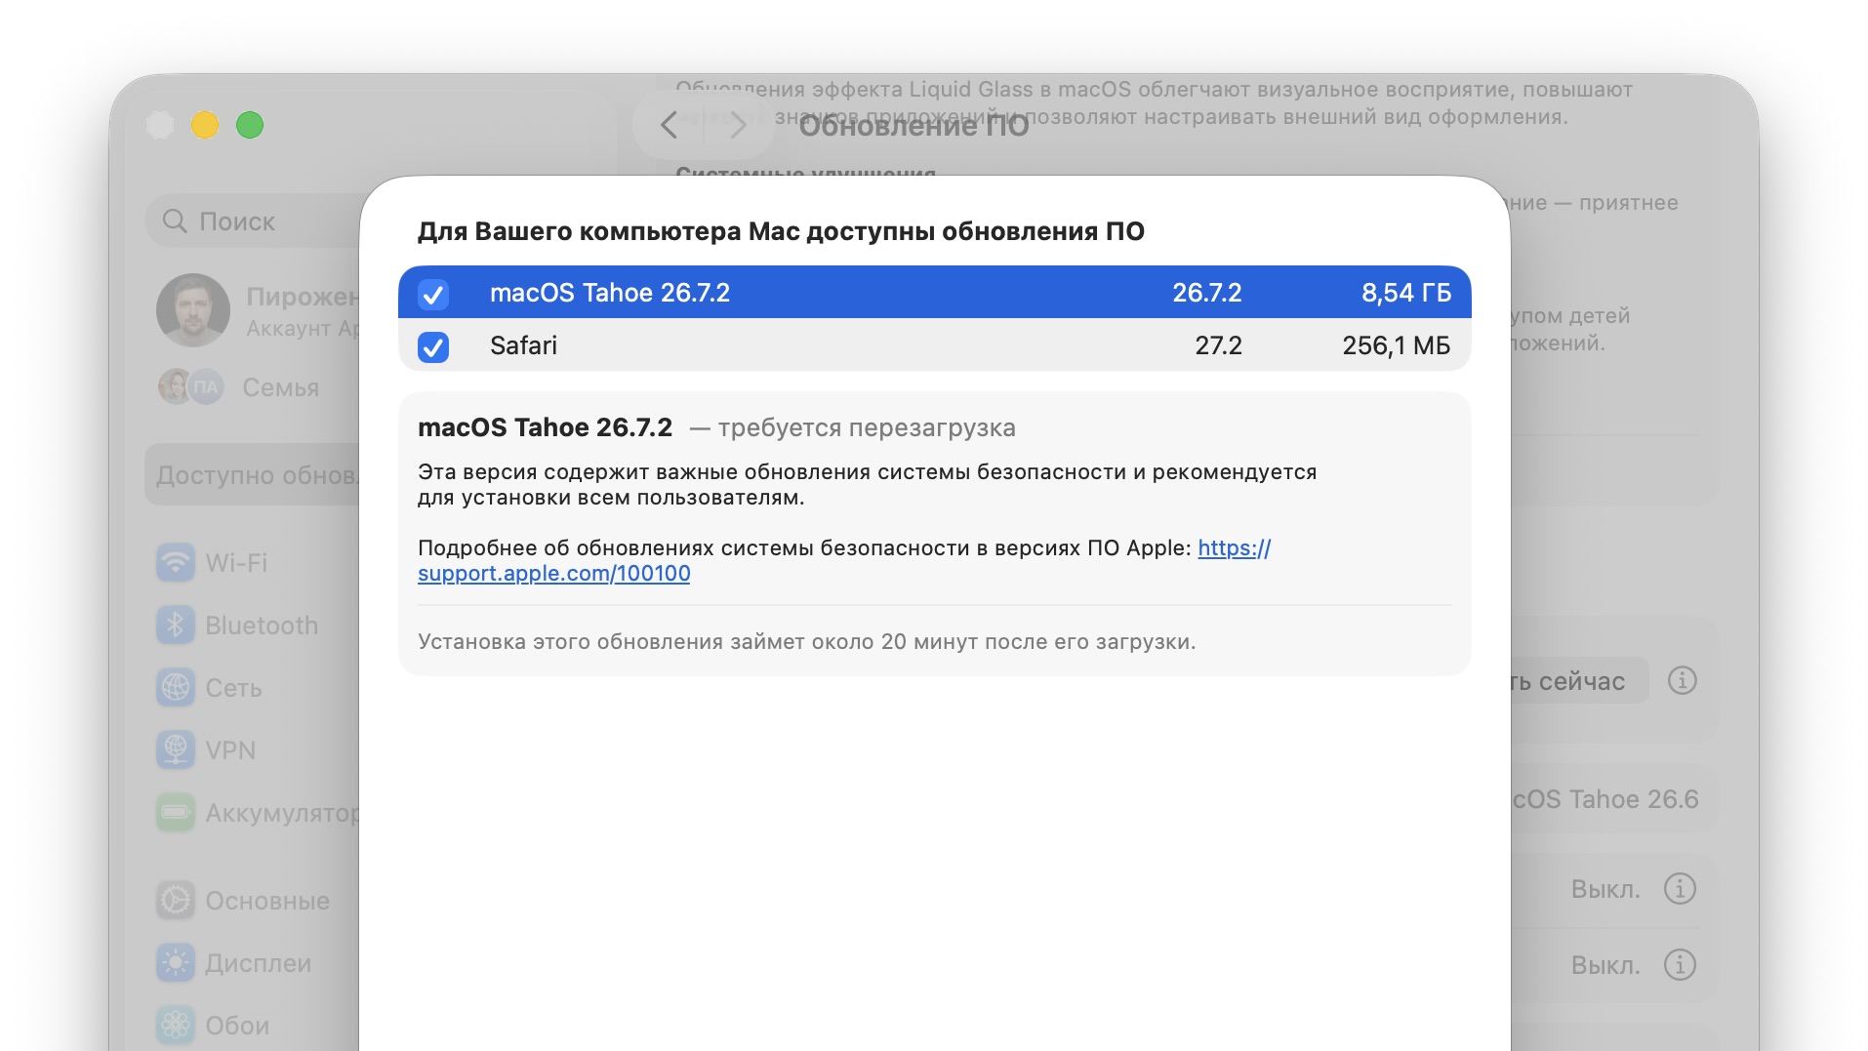Go forward with the right chevron
The height and width of the screenshot is (1051, 1868).
coord(738,125)
